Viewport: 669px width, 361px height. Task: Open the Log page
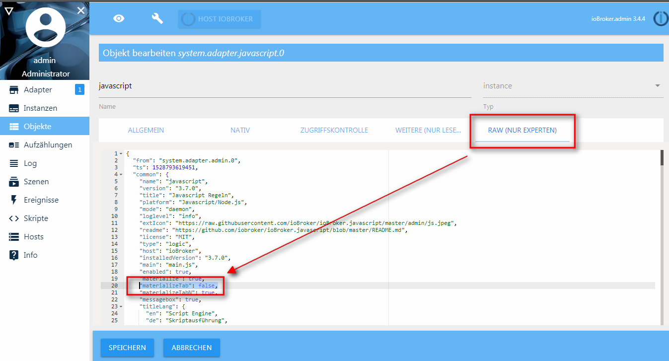coord(45,163)
